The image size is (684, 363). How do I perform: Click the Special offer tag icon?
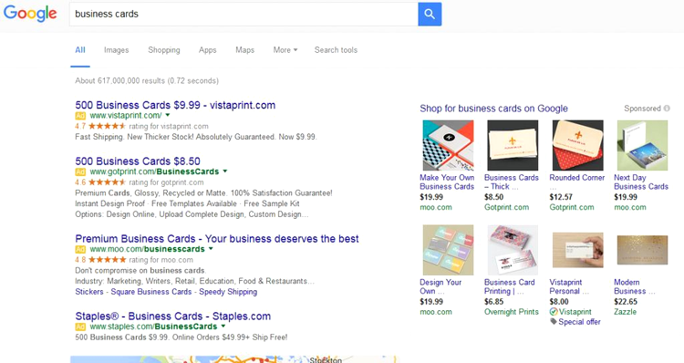pyautogui.click(x=554, y=322)
